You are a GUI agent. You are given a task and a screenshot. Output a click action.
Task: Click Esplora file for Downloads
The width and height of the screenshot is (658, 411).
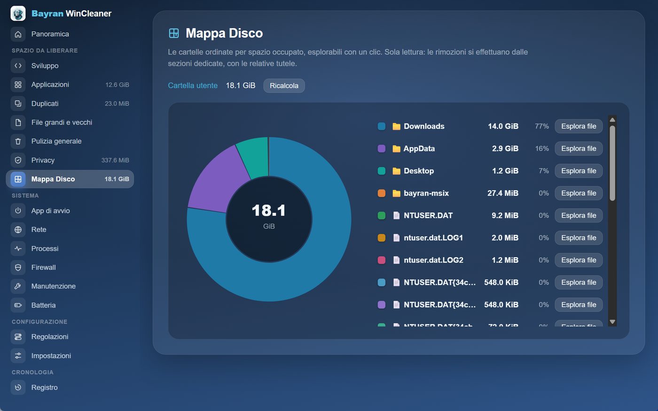coord(579,126)
